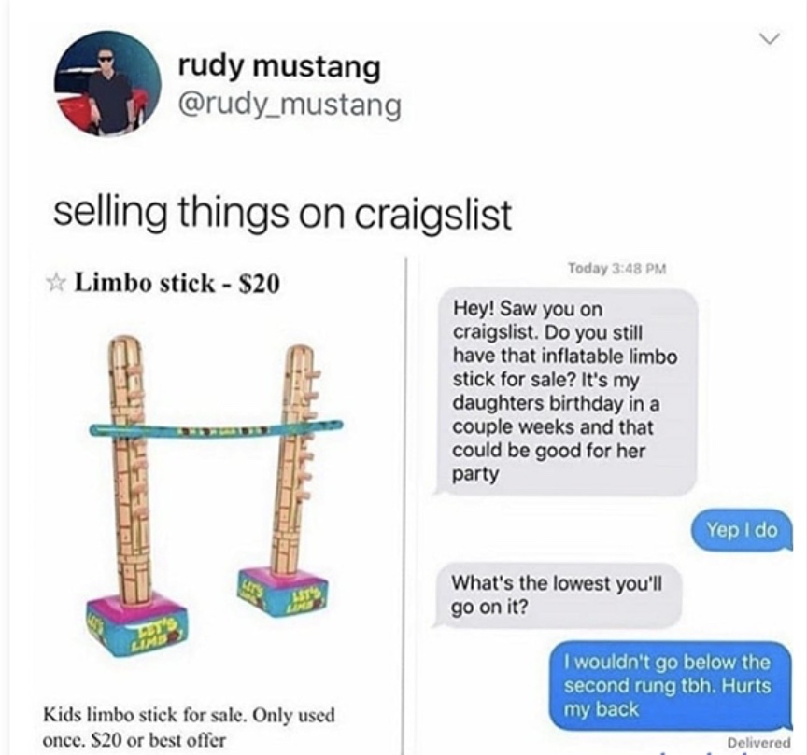Tap the What's the lowest you'll go message

coord(558,595)
